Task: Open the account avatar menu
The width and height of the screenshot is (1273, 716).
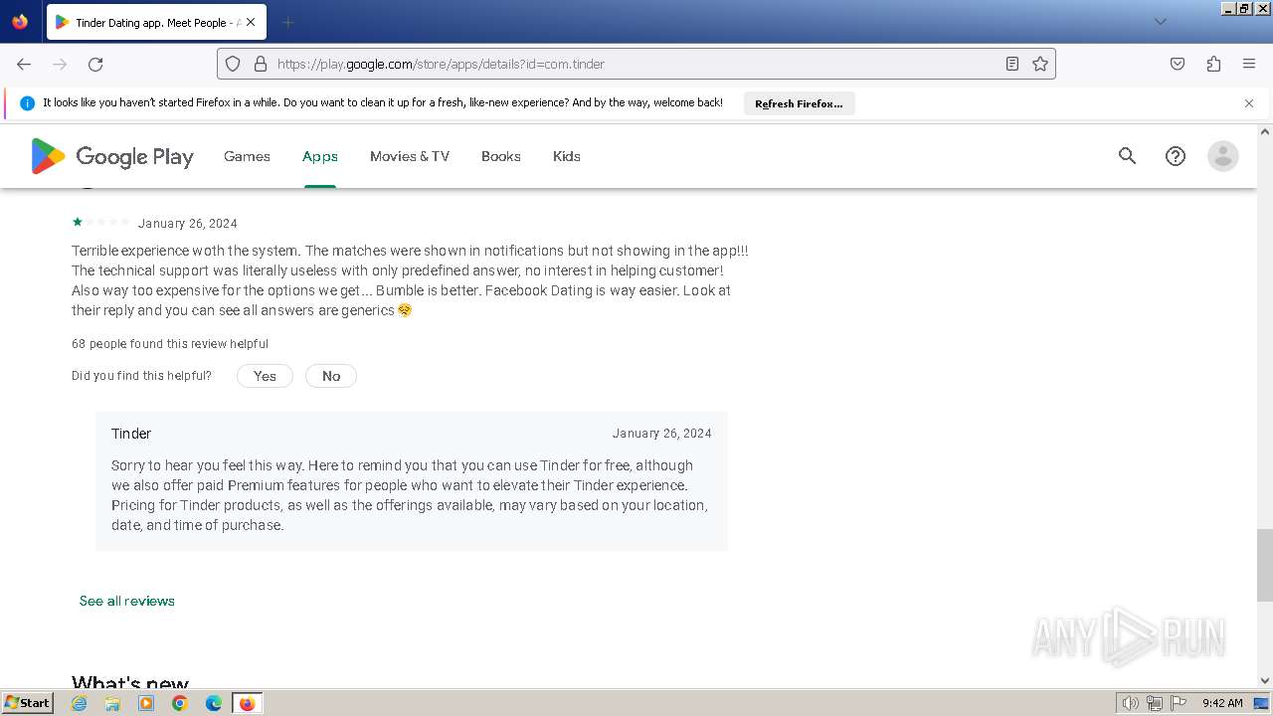Action: pyautogui.click(x=1223, y=156)
